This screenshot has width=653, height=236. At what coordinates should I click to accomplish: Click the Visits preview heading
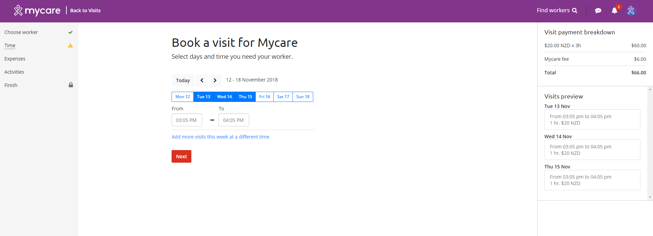click(x=564, y=96)
